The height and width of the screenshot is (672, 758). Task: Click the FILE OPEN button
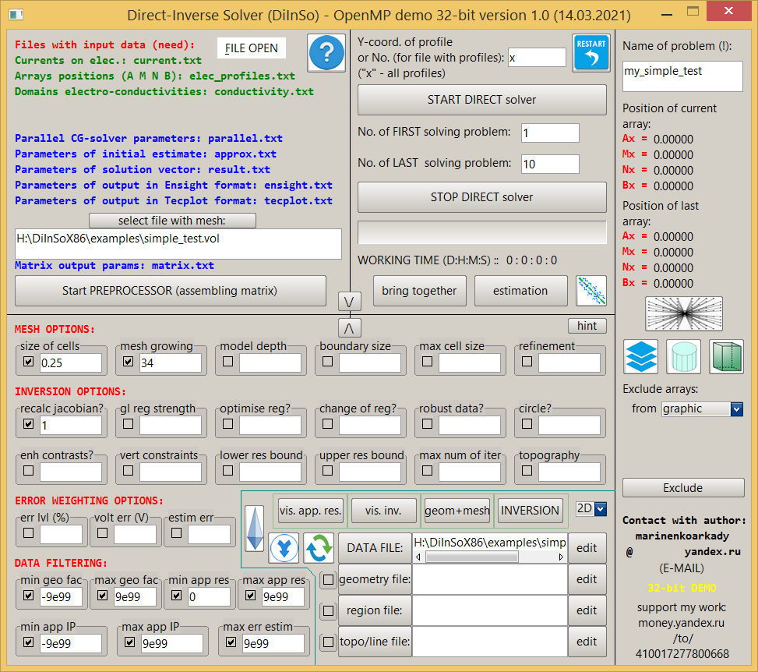(x=252, y=48)
